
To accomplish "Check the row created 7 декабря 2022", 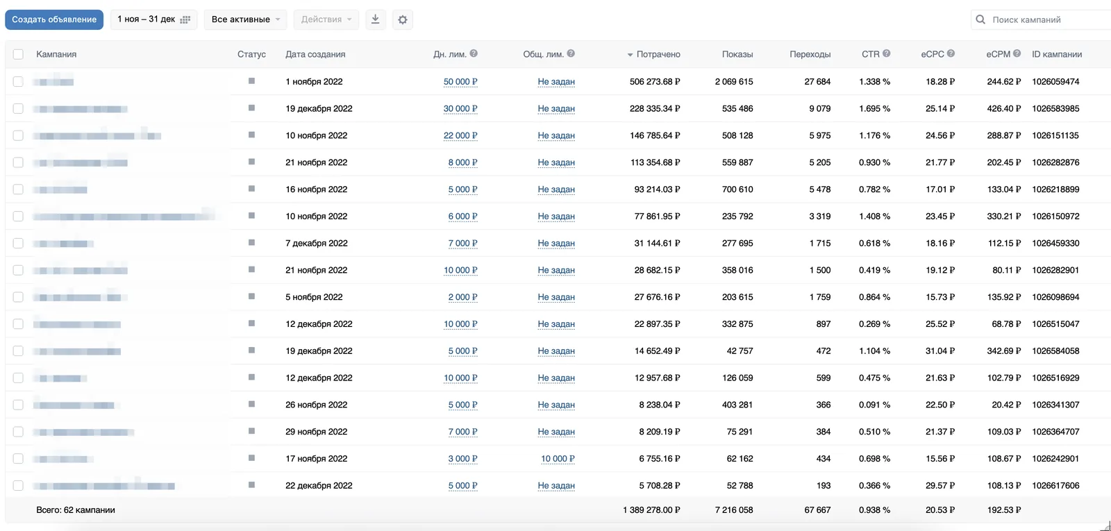I will tap(18, 243).
